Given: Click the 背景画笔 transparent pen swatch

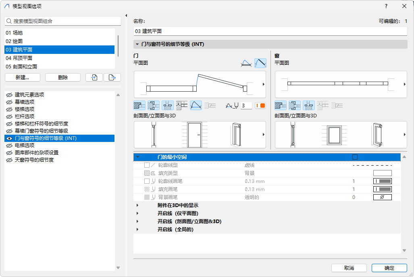Looking at the screenshot, I should click(382, 197).
